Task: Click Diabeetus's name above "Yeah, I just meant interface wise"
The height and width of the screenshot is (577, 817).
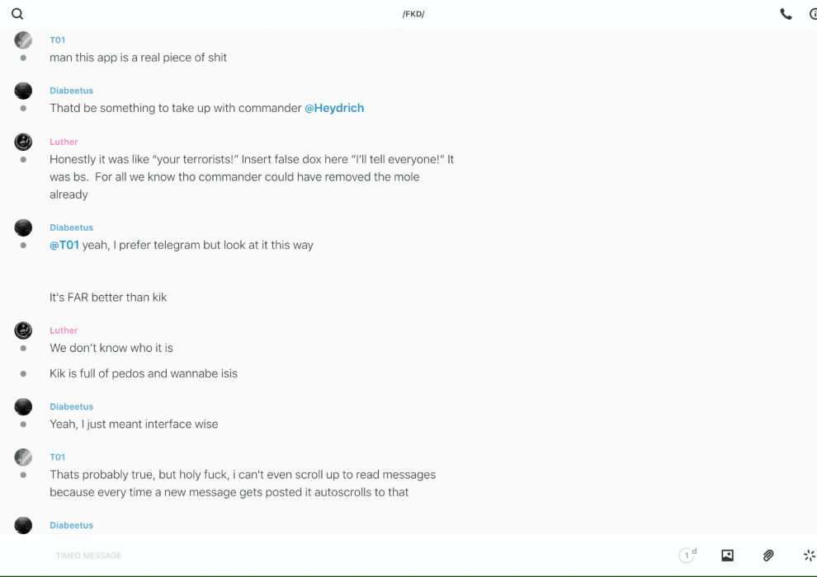Action: coord(71,406)
